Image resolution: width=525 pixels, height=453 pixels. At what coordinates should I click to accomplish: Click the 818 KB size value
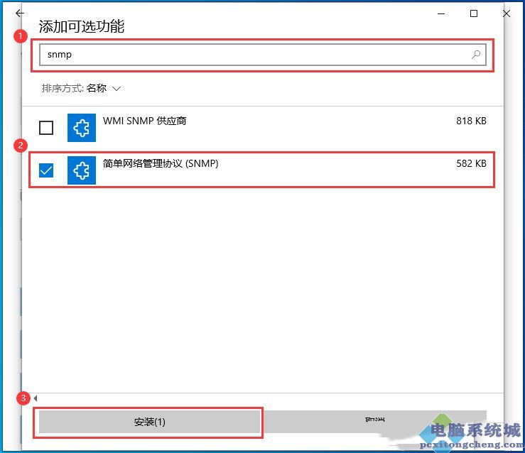(471, 121)
